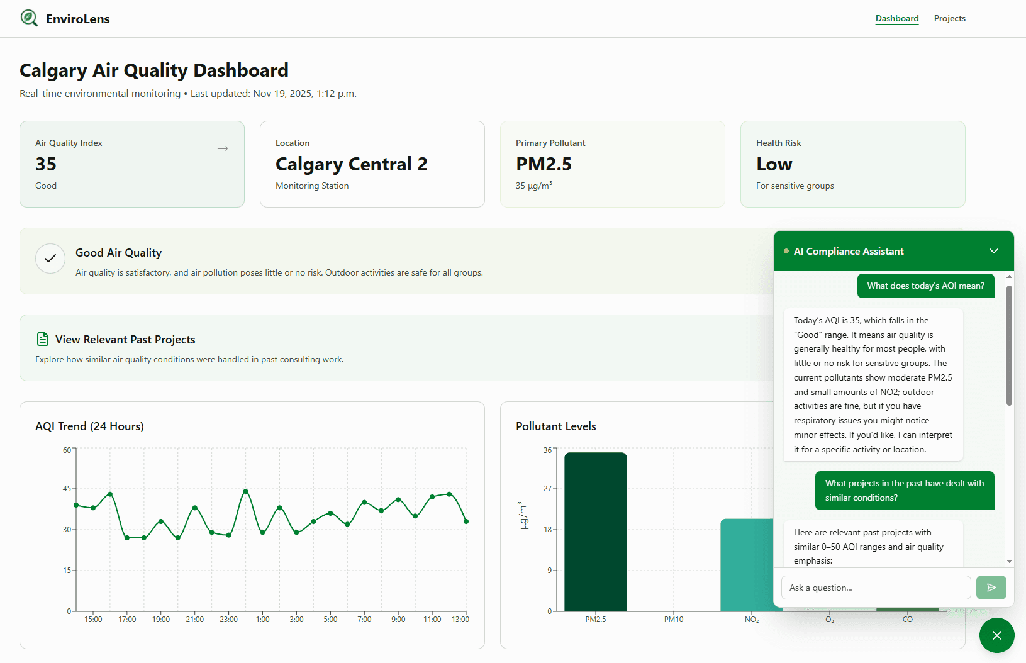Click the document icon near View Relevant Past Projects

point(42,338)
